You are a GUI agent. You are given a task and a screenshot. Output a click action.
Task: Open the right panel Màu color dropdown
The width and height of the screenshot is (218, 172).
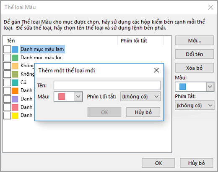coord(195,87)
